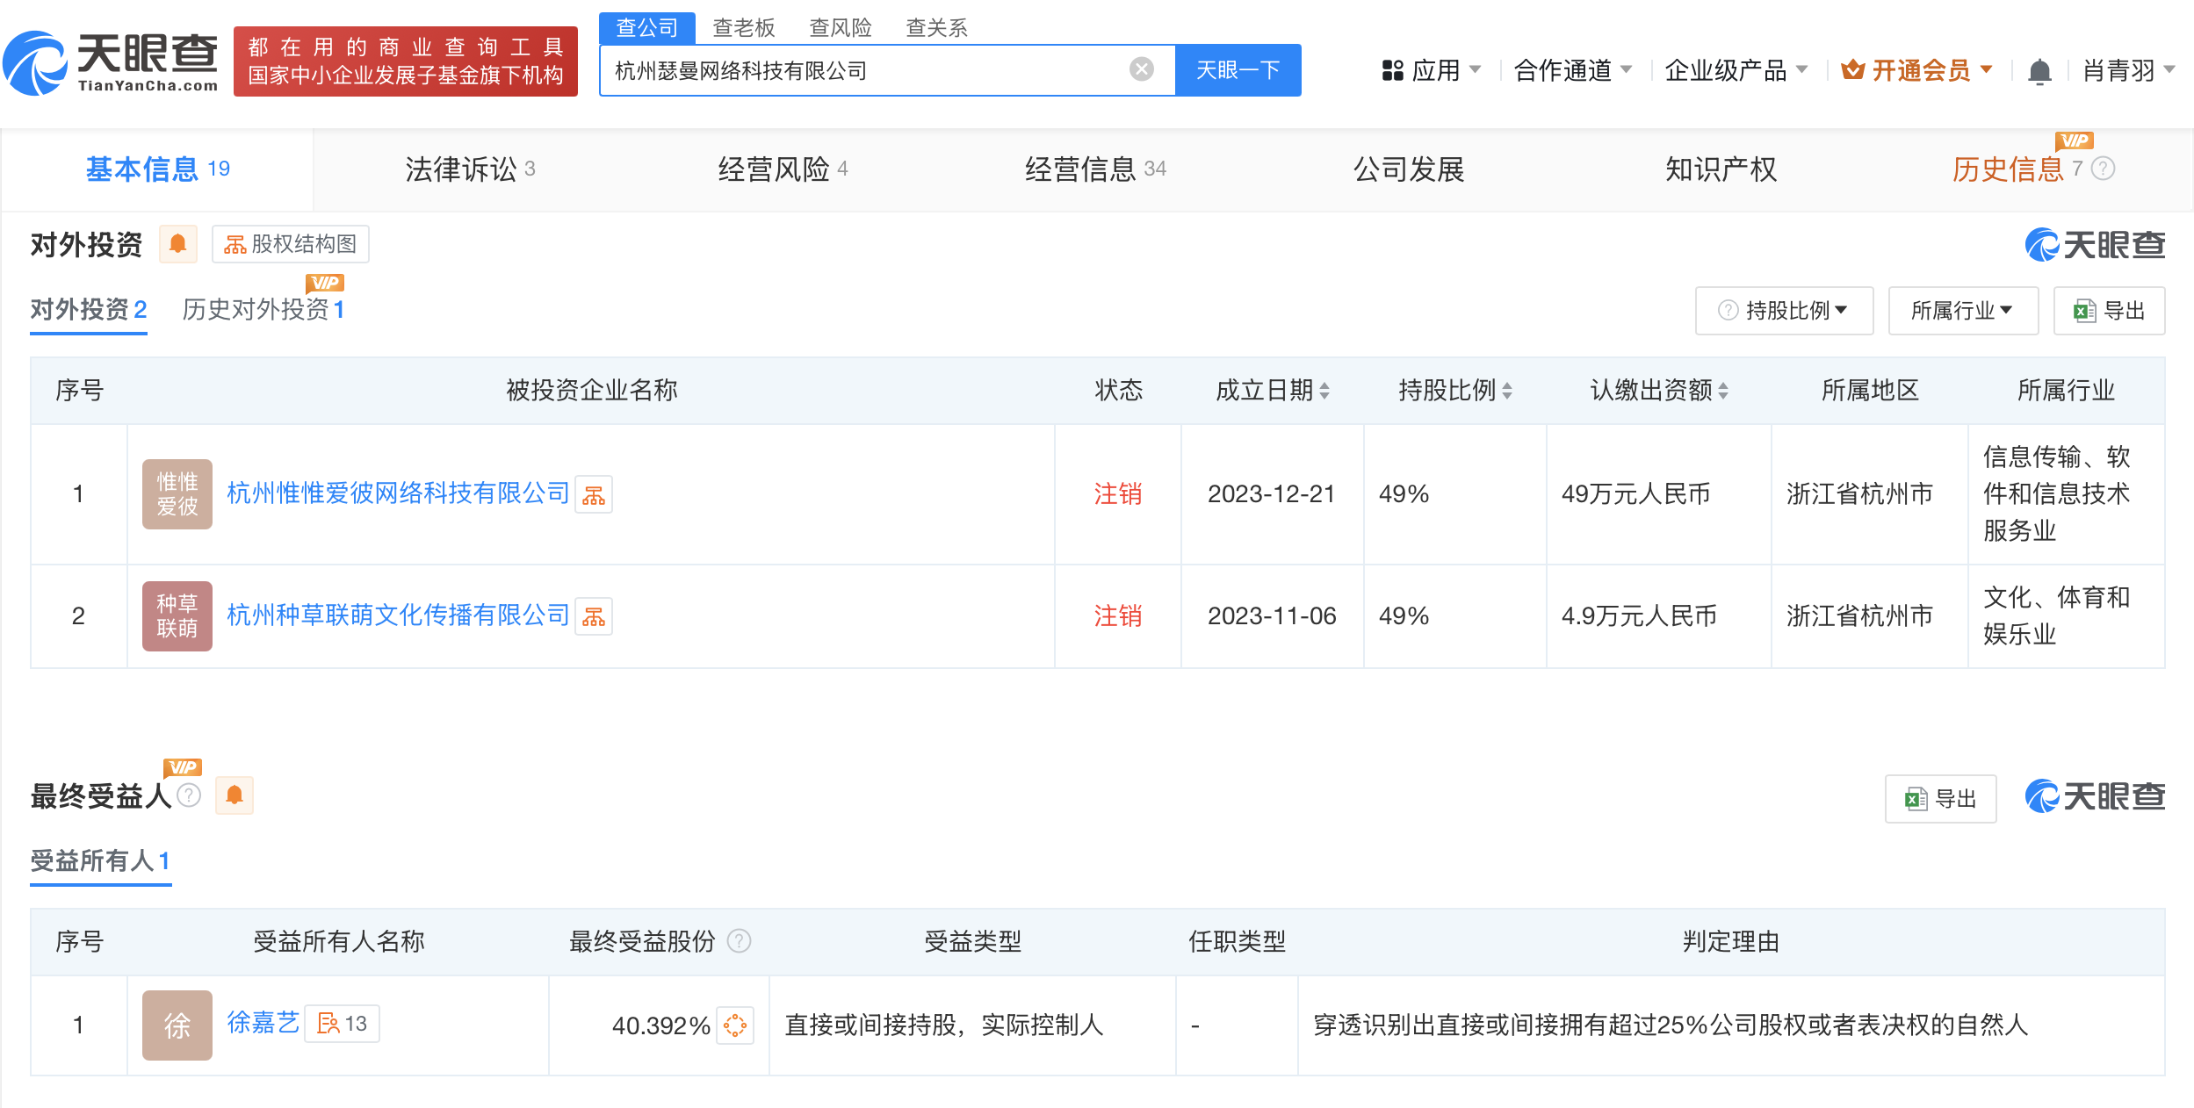Open the 合作通道 dropdown
This screenshot has height=1108, width=2194.
[x=1573, y=70]
